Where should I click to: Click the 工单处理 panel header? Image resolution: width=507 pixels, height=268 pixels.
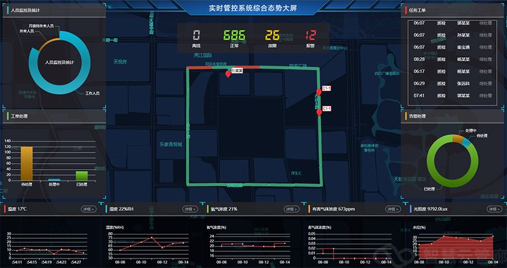coord(54,116)
